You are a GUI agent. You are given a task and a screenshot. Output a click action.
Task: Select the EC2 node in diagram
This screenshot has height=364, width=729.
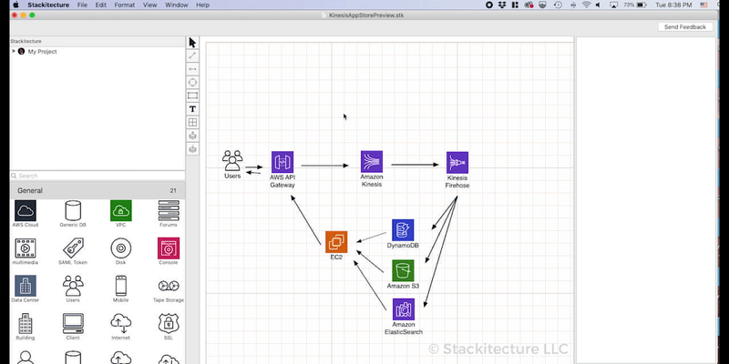tap(336, 241)
